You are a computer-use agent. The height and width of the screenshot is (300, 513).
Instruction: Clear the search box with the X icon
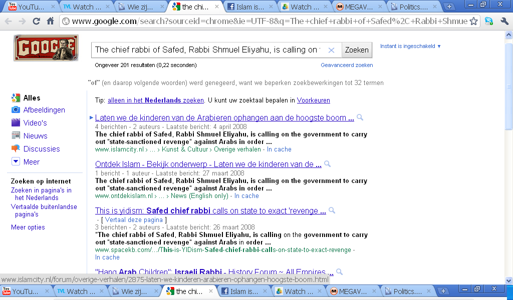coord(331,50)
